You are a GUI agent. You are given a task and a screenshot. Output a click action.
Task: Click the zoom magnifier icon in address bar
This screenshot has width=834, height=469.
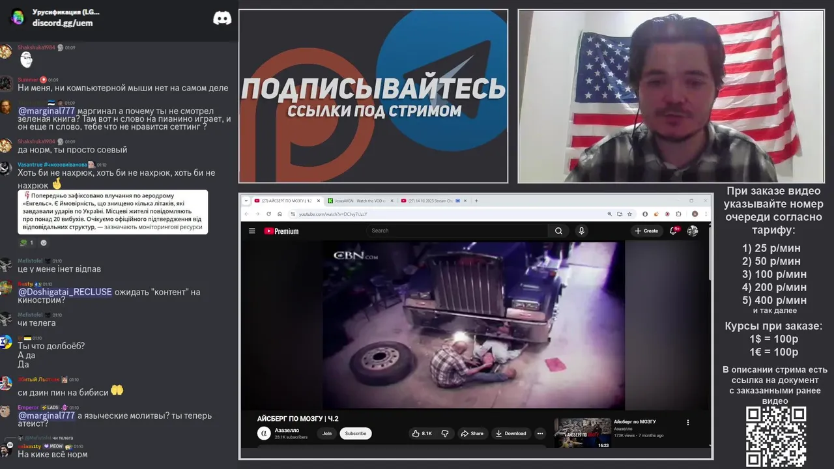[x=609, y=214]
